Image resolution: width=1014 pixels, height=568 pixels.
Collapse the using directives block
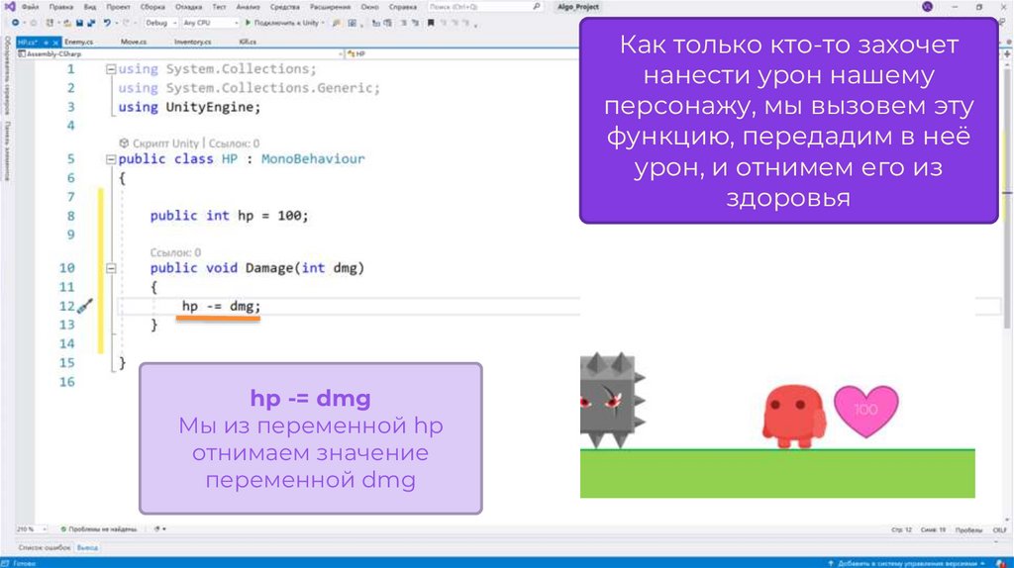[111, 69]
